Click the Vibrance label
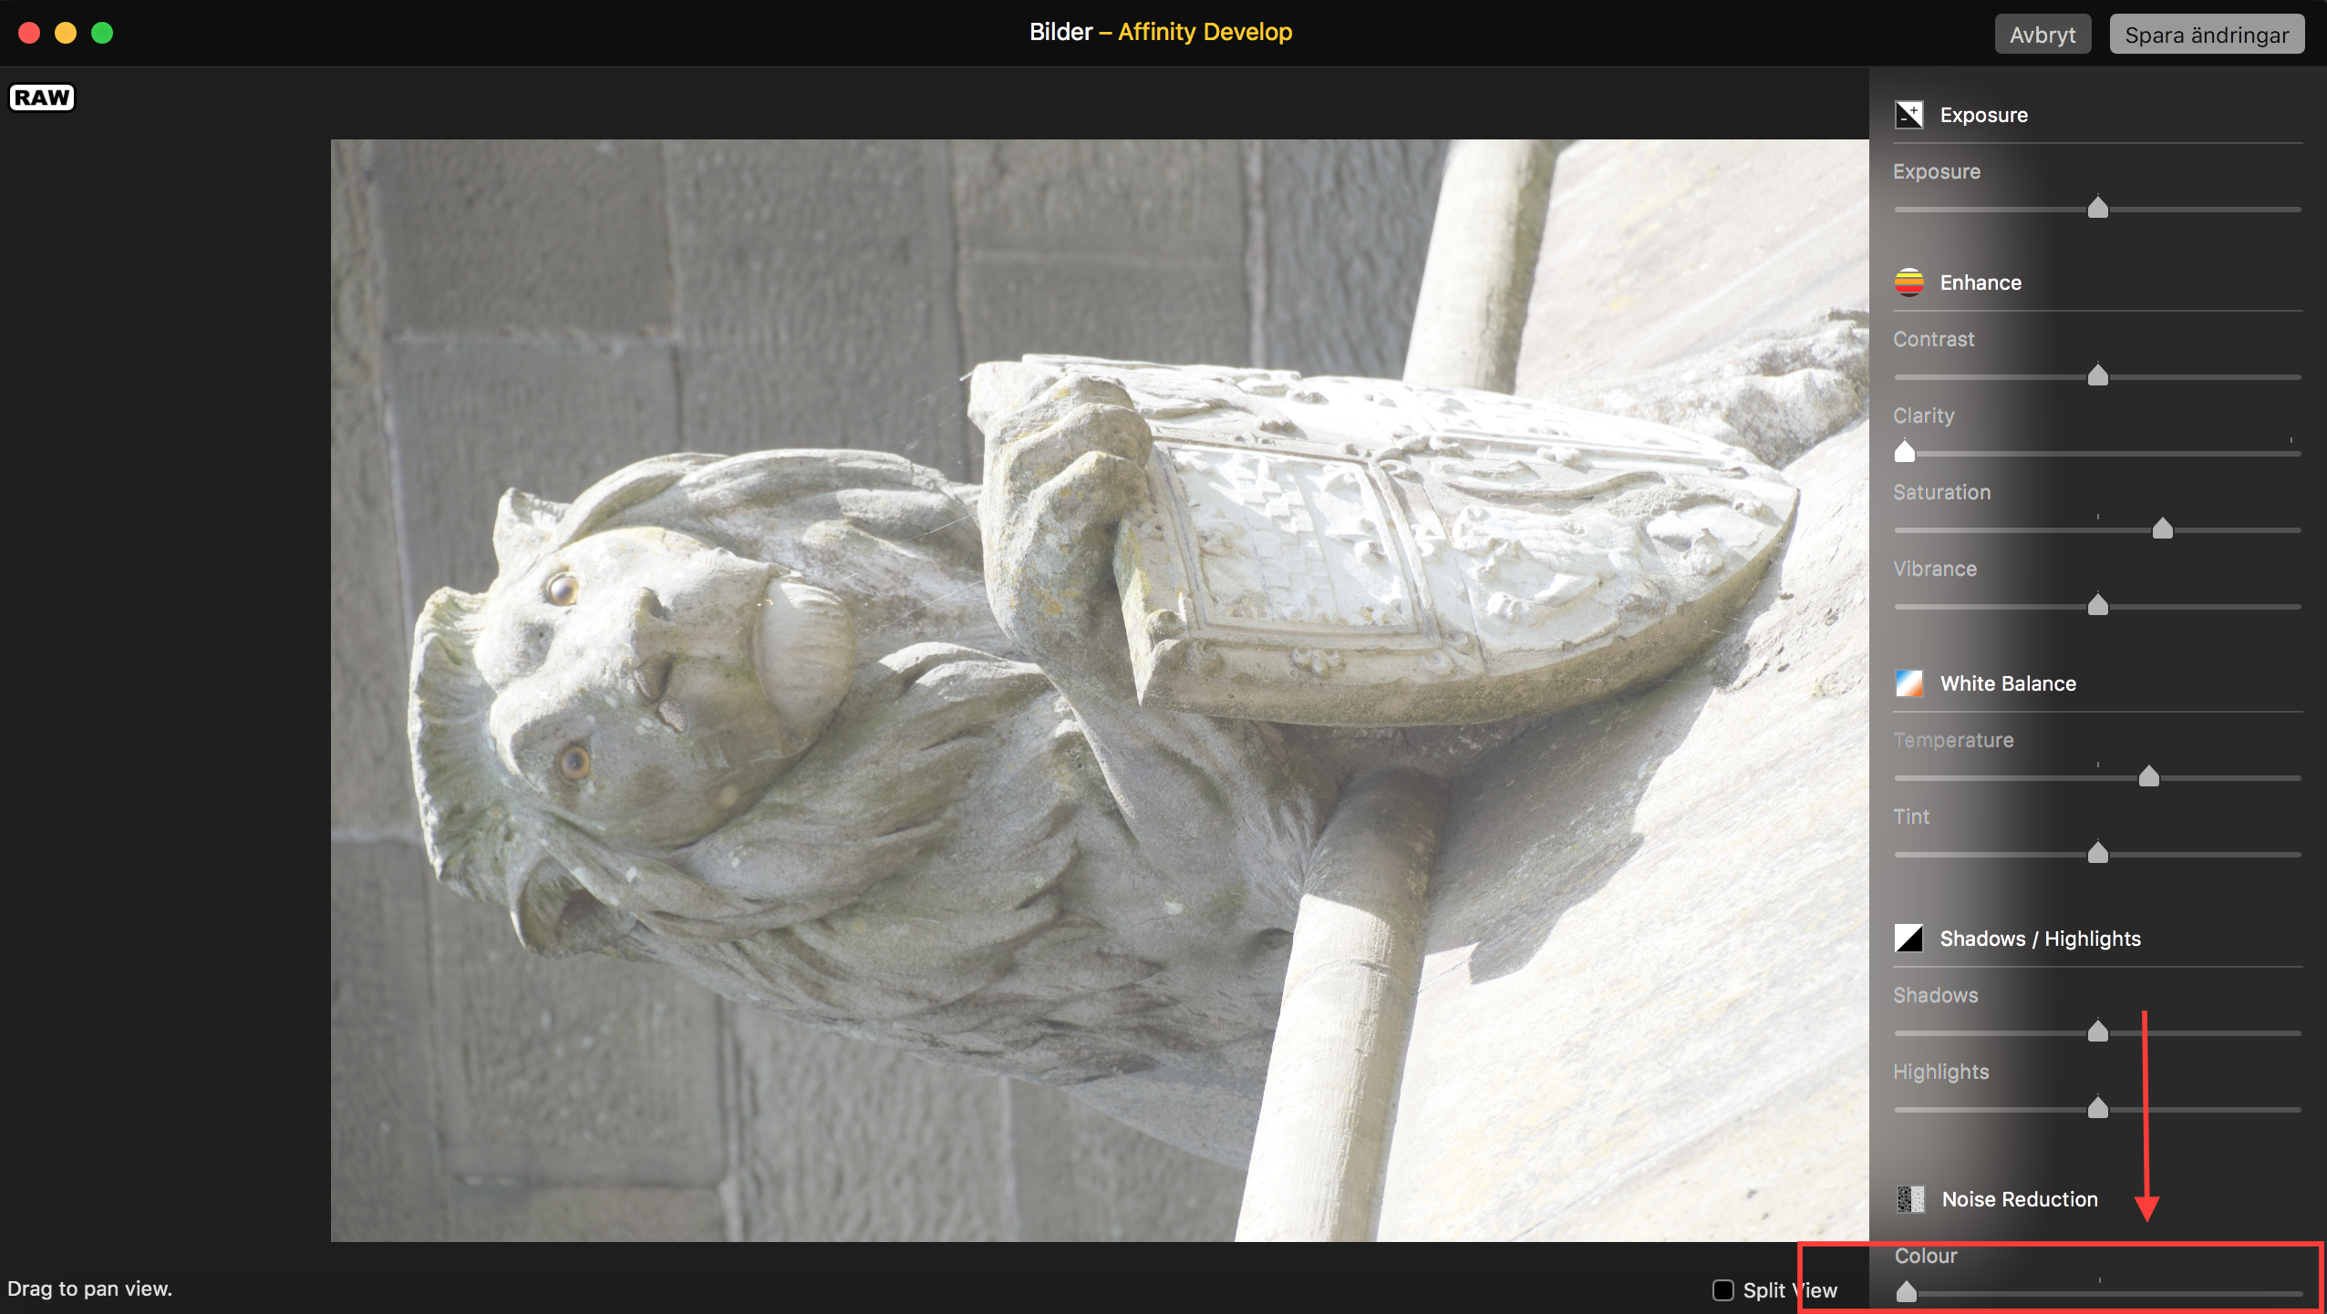The image size is (2327, 1314). pos(1935,569)
